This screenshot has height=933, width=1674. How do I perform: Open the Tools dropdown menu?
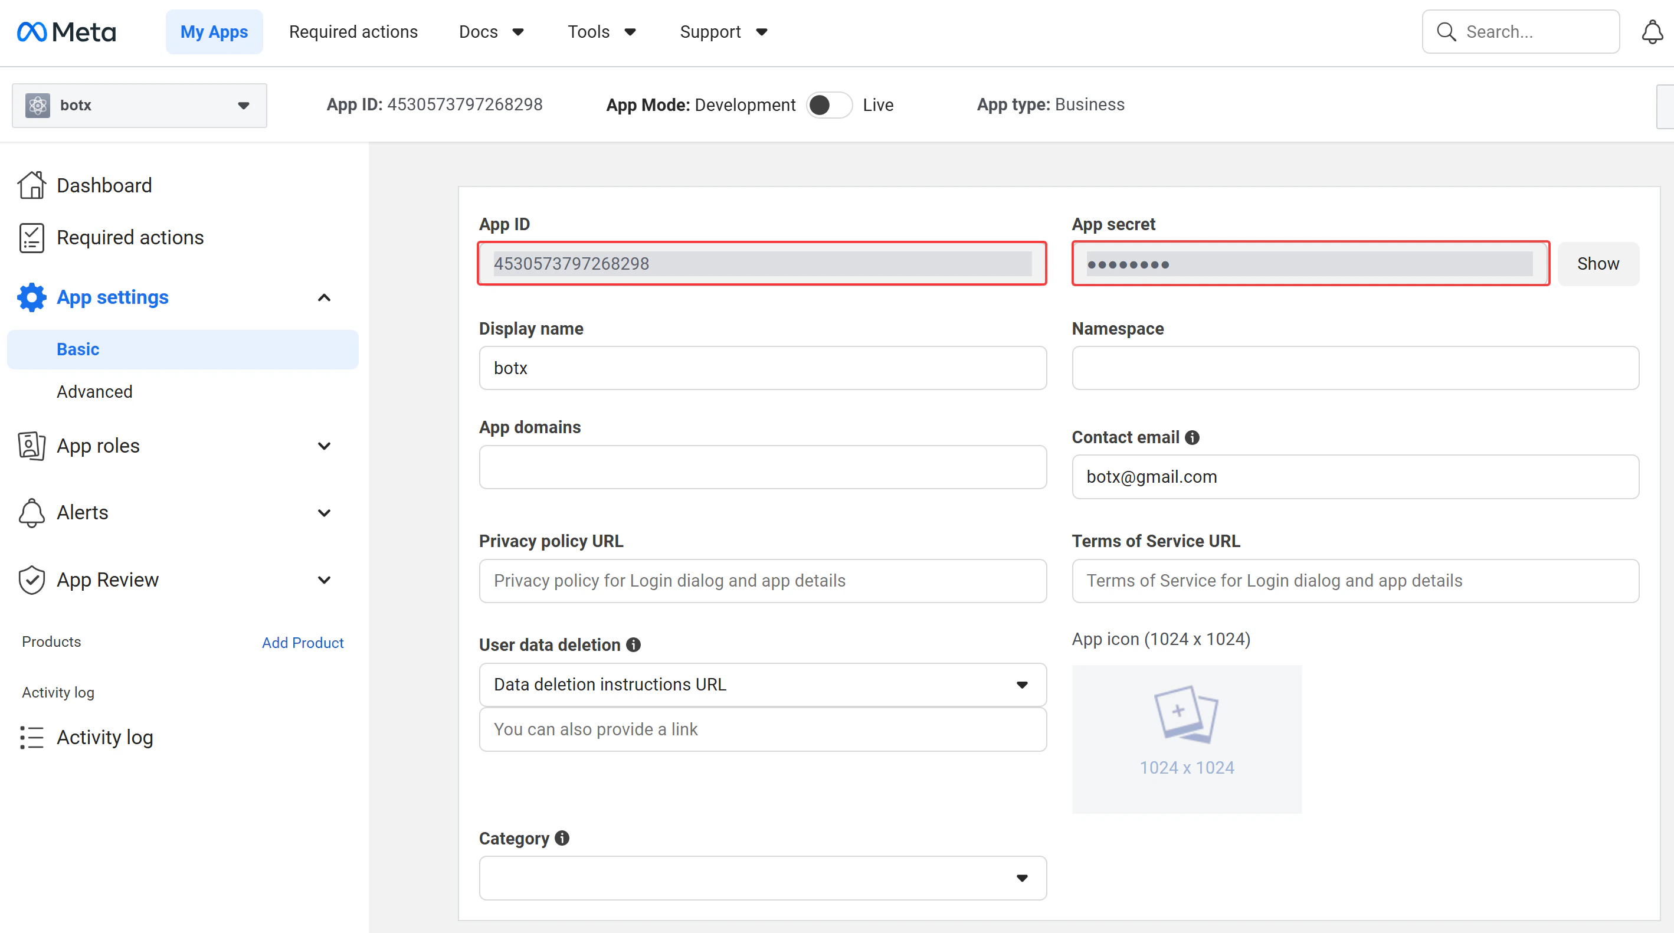coord(601,32)
